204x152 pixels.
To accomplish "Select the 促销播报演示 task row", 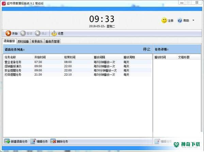I will click(77, 66).
